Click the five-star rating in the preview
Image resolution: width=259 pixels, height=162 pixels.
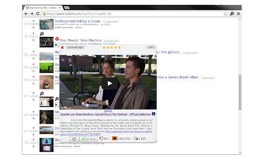click(112, 48)
